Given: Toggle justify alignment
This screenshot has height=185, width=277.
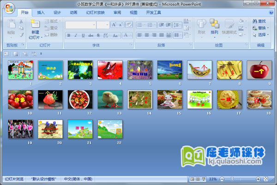Looking at the screenshot, I should 161,35.
